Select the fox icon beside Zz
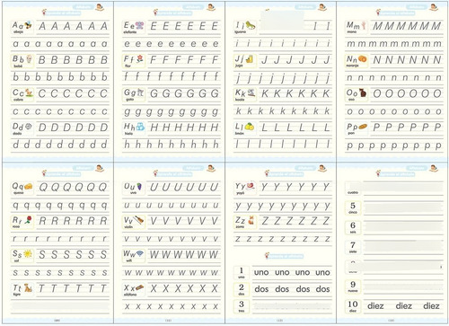 [251, 221]
